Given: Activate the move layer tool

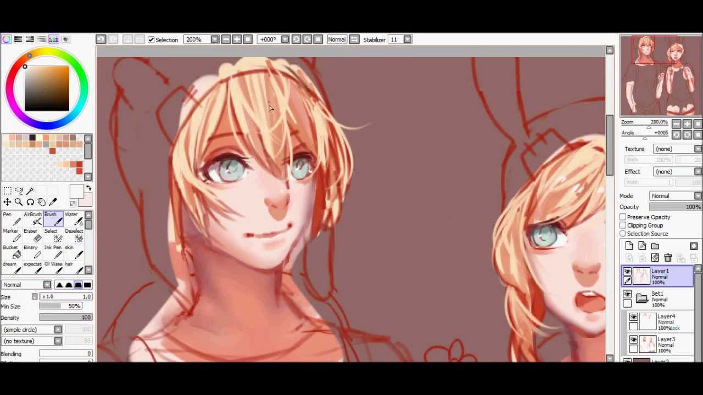Looking at the screenshot, I should [7, 202].
